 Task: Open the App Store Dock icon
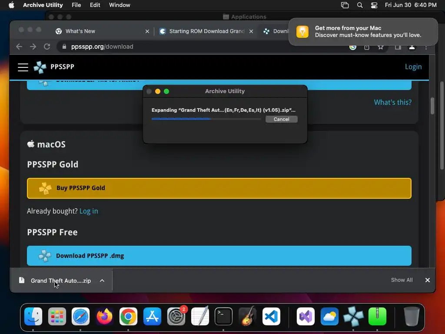click(x=152, y=316)
